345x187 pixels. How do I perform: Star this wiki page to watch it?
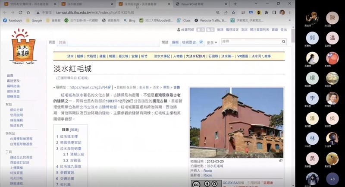click(201, 42)
